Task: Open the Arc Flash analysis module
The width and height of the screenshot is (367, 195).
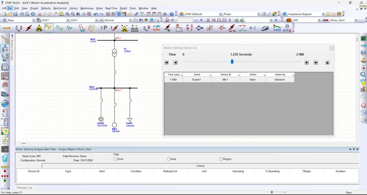Action: click(39, 28)
